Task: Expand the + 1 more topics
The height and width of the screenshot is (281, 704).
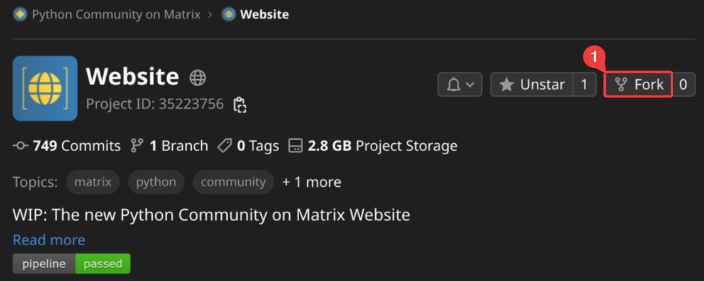Action: point(312,182)
